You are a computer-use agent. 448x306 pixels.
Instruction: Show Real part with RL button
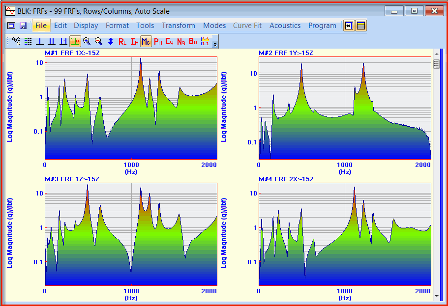pyautogui.click(x=122, y=42)
